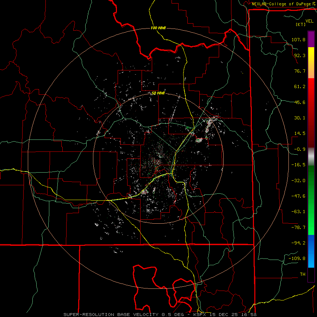Click the -32.0 legend value
The width and height of the screenshot is (317, 317).
[298, 181]
